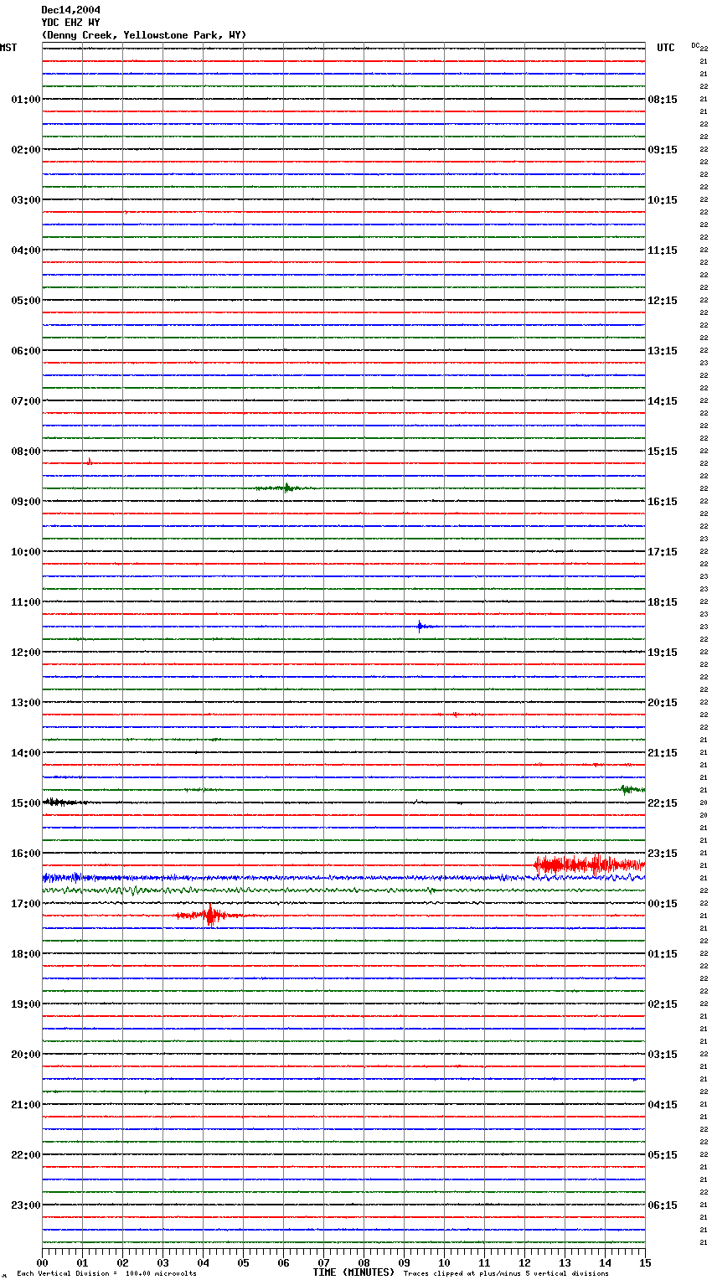Select the 22:00 MST time label
Viewport: 712px width, 1285px height.
[26, 1155]
